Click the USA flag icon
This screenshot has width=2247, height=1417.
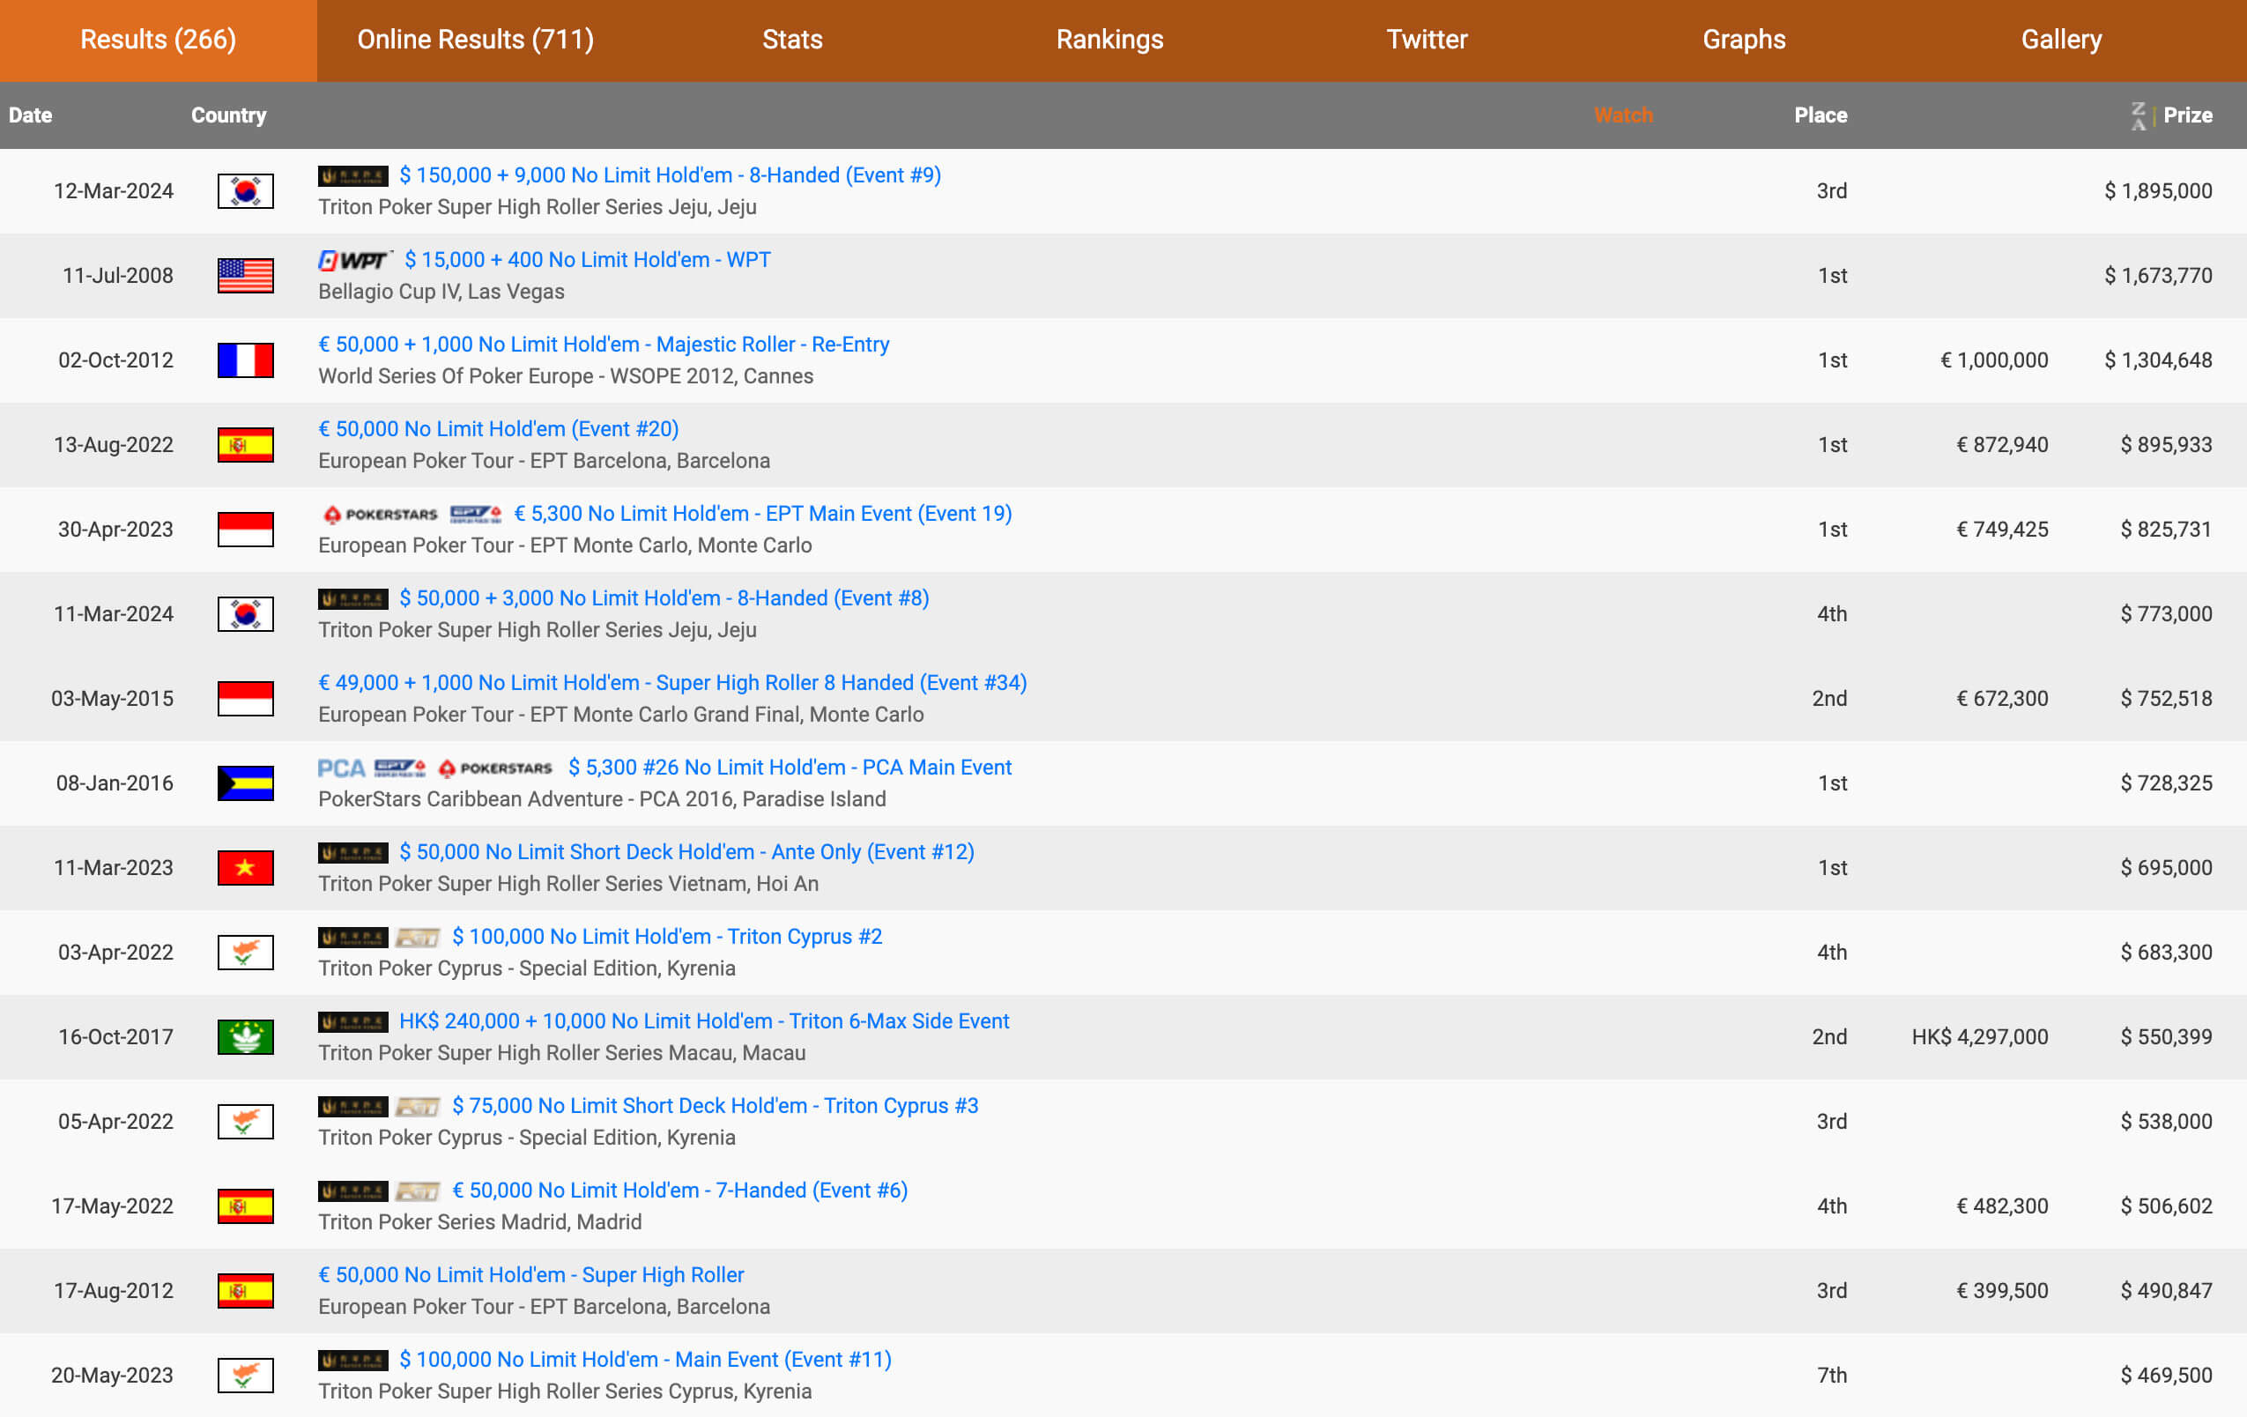pos(246,275)
